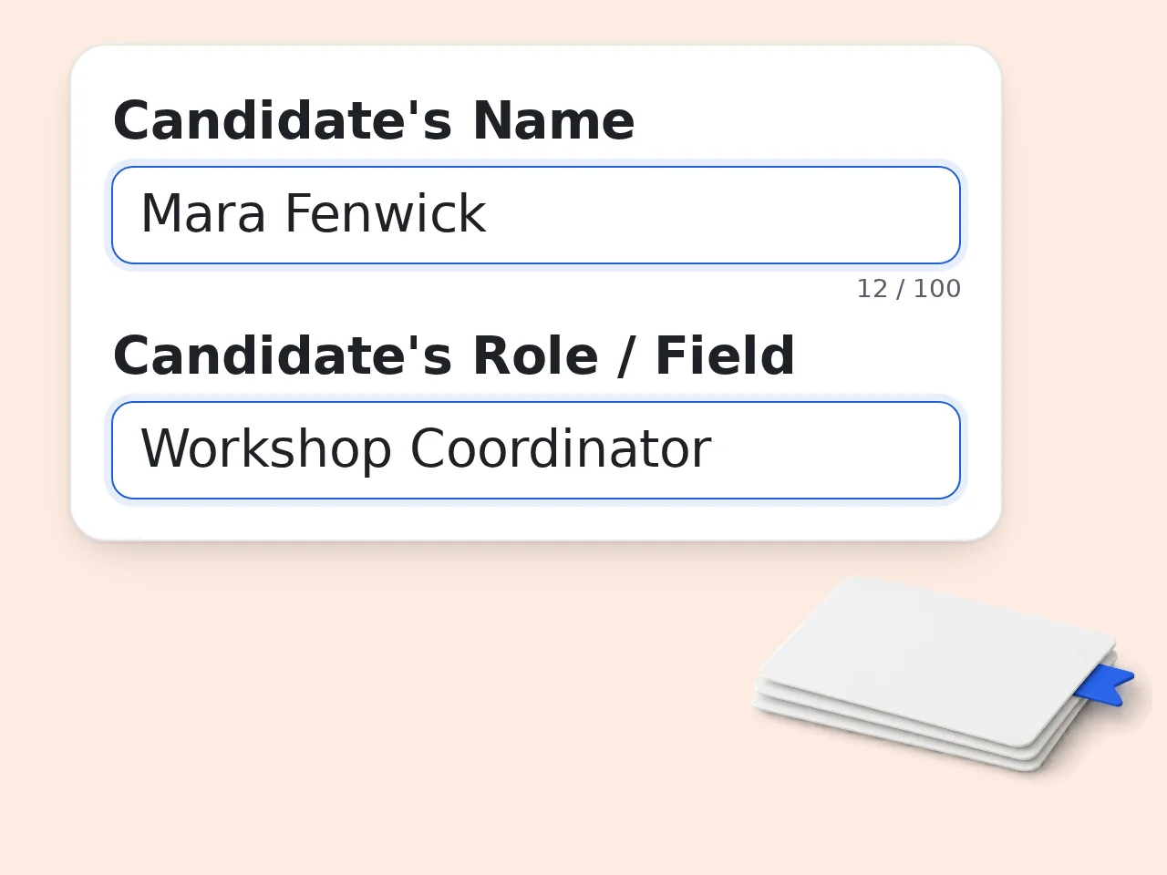This screenshot has height=875, width=1167.
Task: Click the word "Workshop" in the role field
Action: pos(266,449)
